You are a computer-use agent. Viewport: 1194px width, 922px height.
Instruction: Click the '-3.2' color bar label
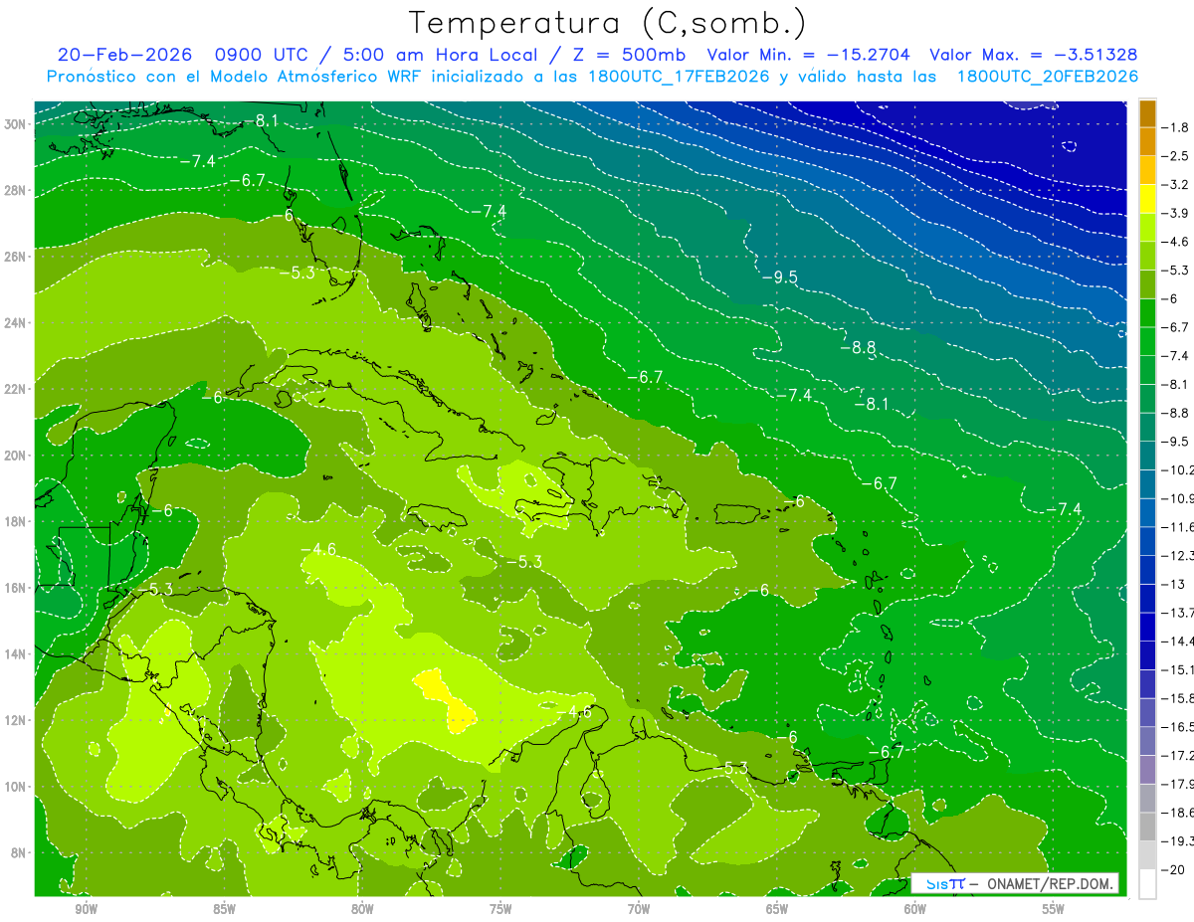click(1175, 184)
